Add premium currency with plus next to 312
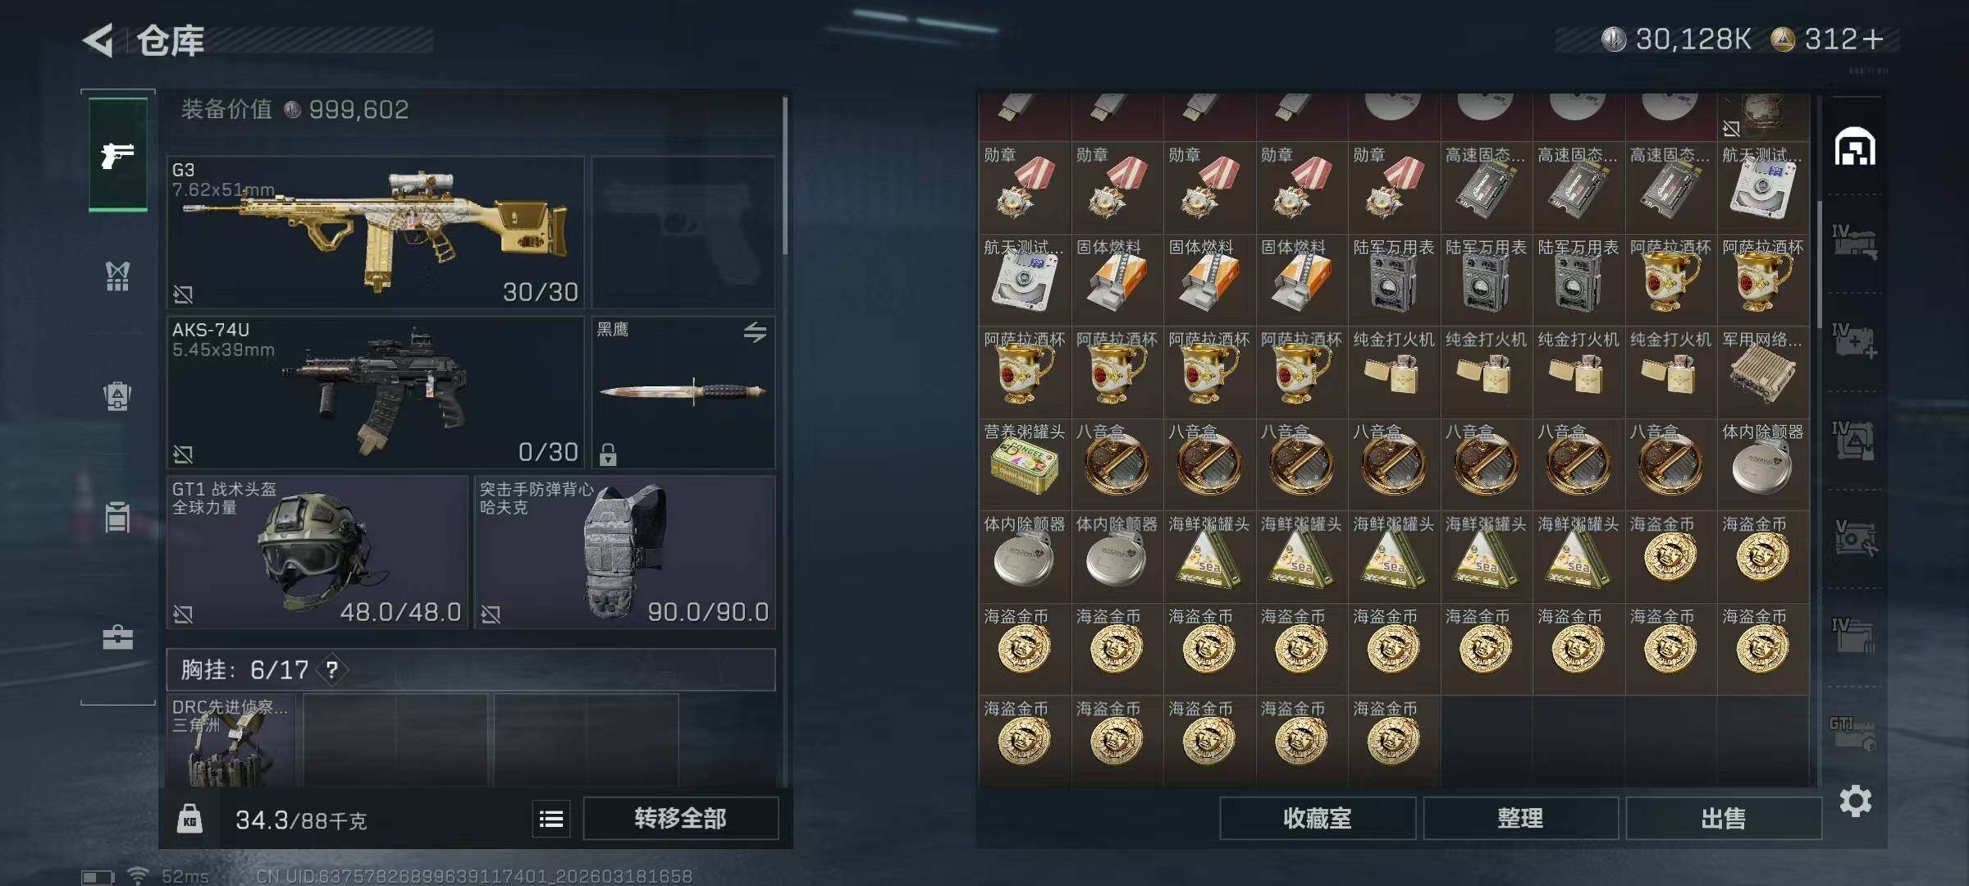Viewport: 1969px width, 886px height. click(x=1873, y=39)
